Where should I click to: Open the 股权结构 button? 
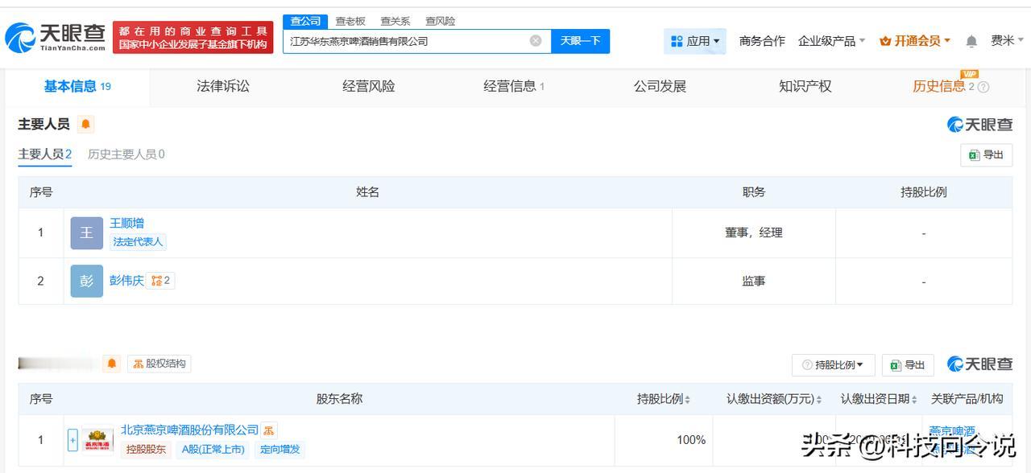pyautogui.click(x=159, y=364)
